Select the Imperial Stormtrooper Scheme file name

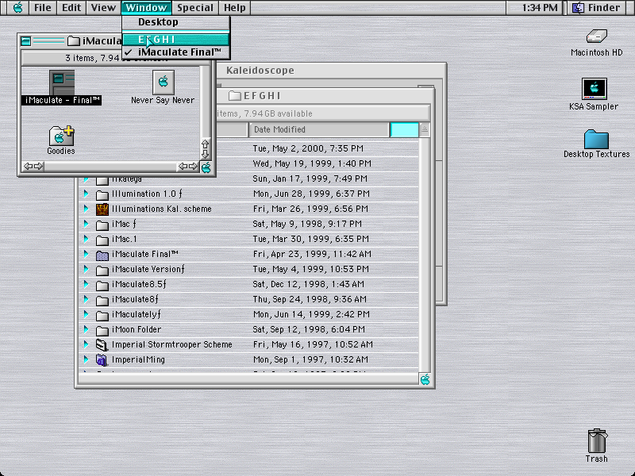[171, 344]
